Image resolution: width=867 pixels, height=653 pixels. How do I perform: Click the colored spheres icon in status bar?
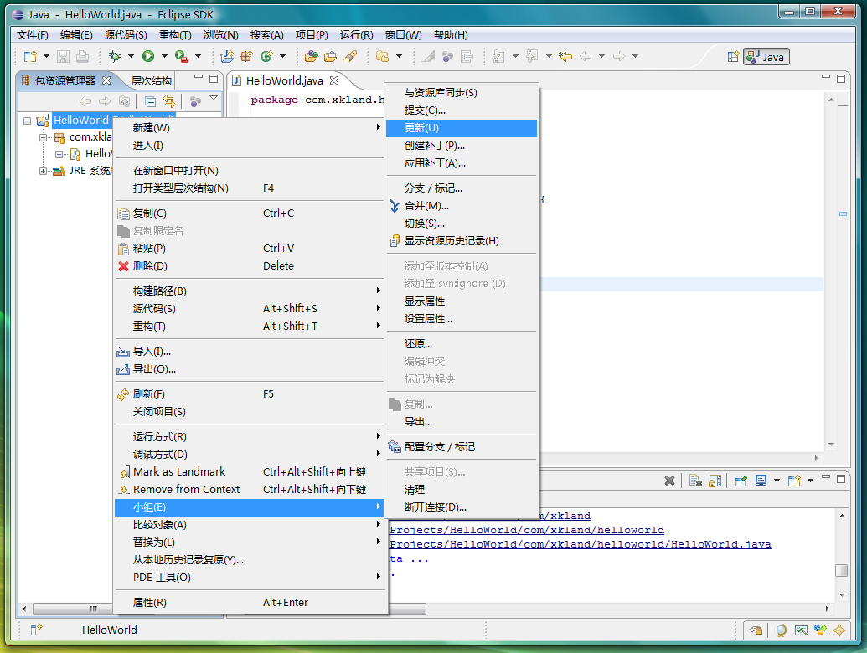tap(820, 630)
